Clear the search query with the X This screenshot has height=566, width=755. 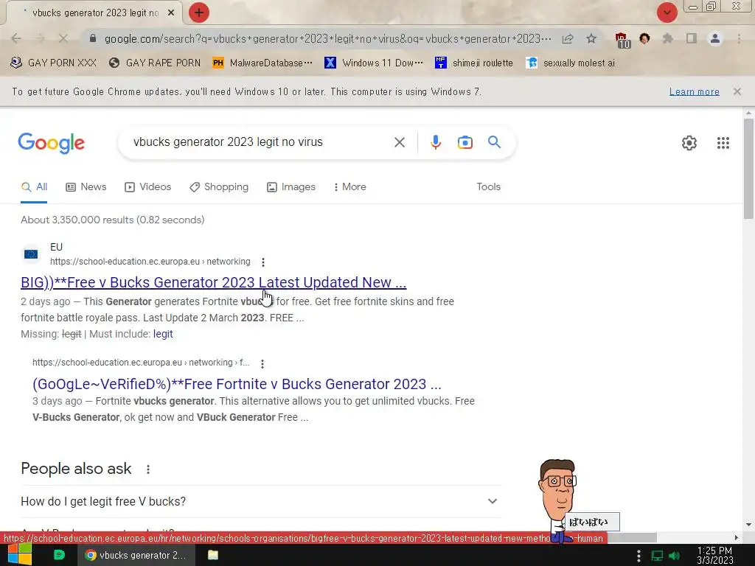click(399, 142)
